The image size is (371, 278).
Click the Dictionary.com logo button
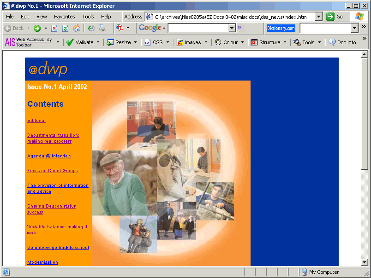click(x=281, y=29)
